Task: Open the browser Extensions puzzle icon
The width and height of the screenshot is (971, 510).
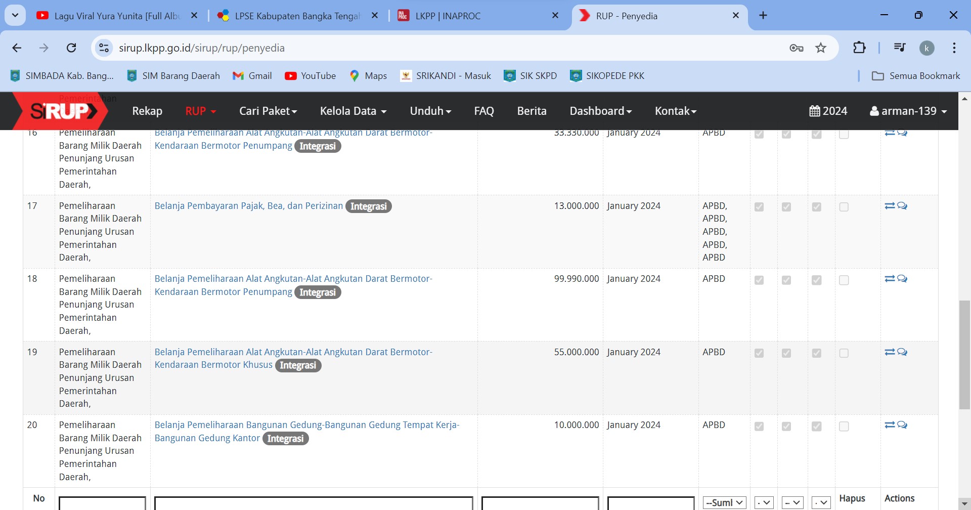Action: pos(859,48)
